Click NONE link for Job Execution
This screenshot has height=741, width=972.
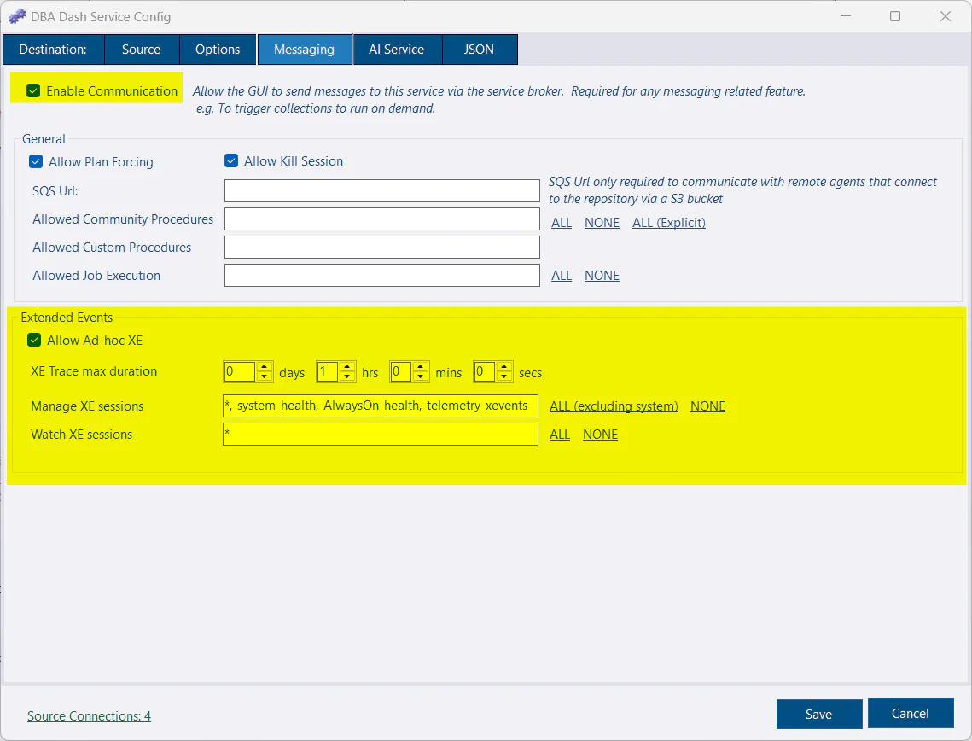(x=602, y=276)
